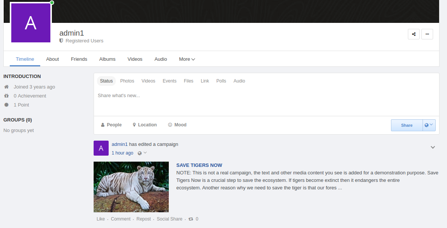Expand the More profile menu
Image resolution: width=447 pixels, height=228 pixels.
coord(187,59)
